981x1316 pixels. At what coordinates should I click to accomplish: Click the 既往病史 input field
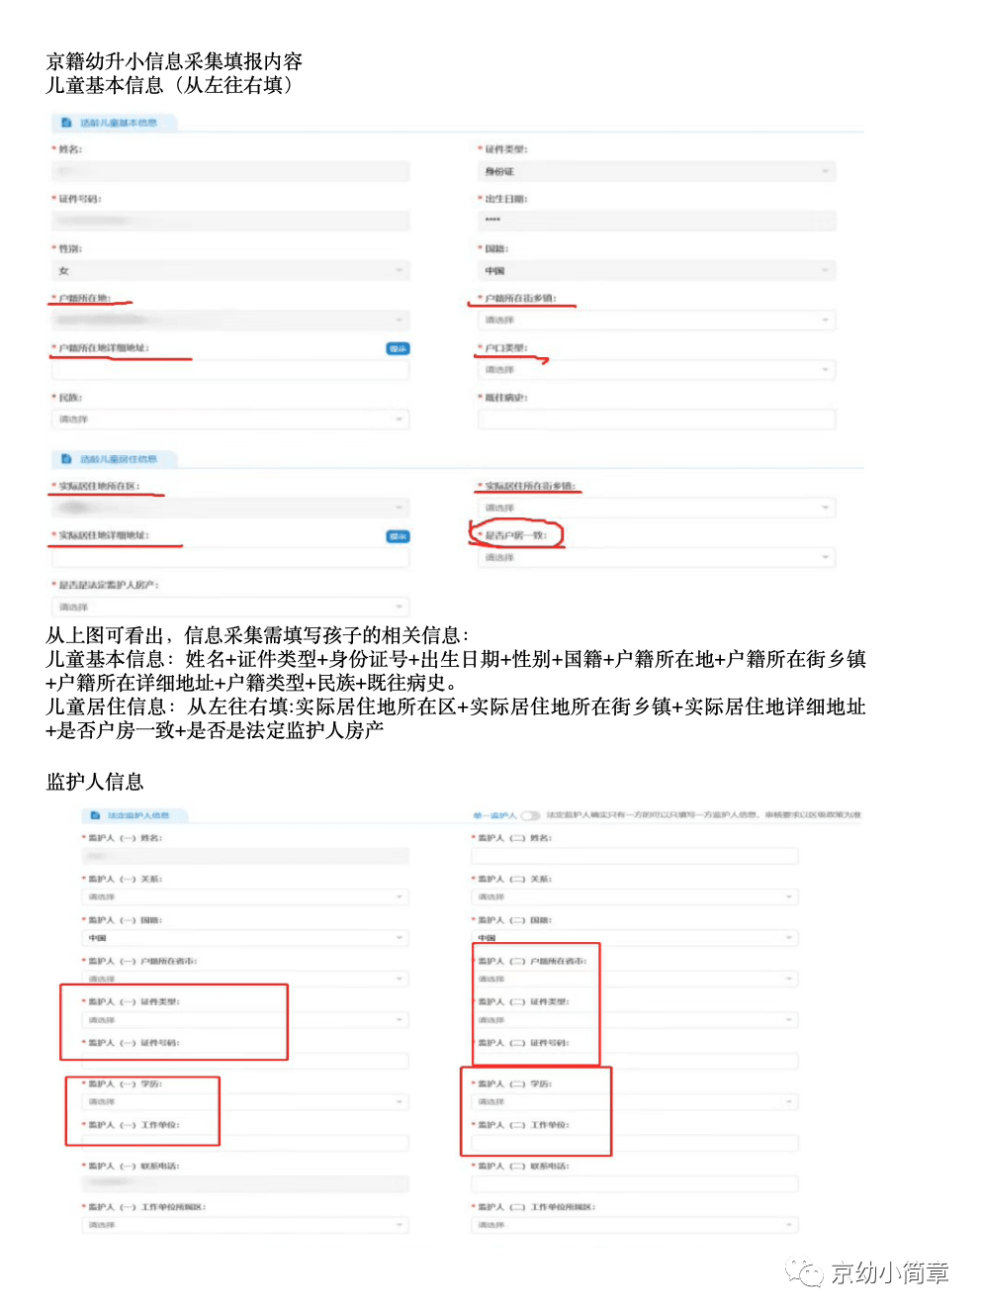pyautogui.click(x=657, y=420)
